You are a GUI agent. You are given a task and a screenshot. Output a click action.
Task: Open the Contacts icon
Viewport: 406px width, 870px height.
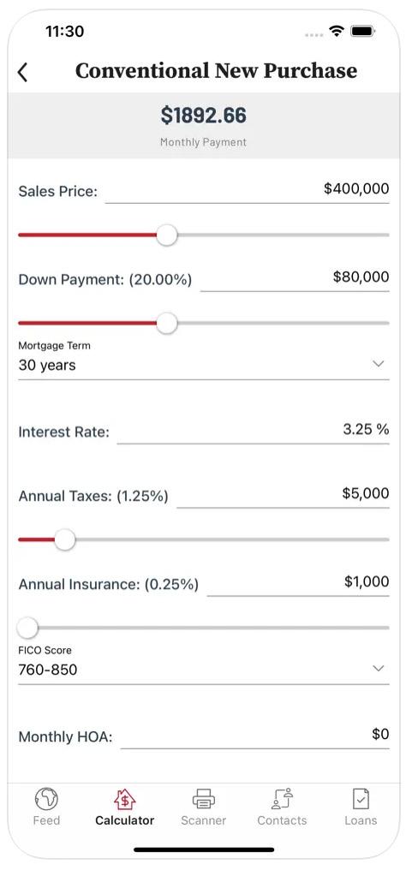click(282, 799)
